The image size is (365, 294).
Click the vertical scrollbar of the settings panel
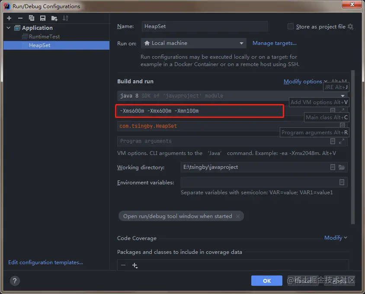pos(352,147)
